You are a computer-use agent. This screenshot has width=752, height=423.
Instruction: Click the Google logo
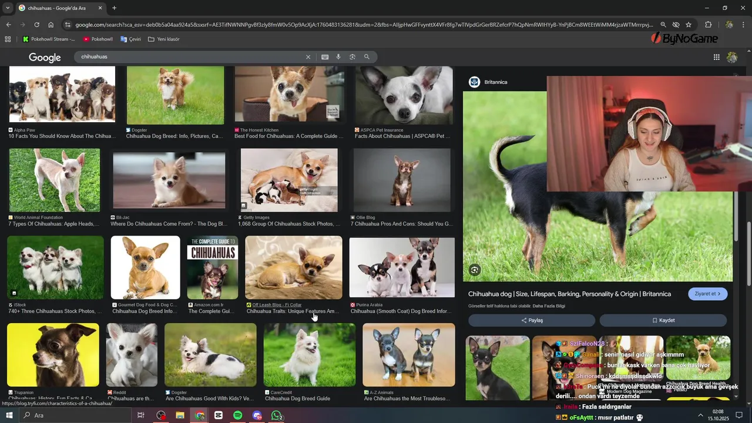[x=45, y=57]
